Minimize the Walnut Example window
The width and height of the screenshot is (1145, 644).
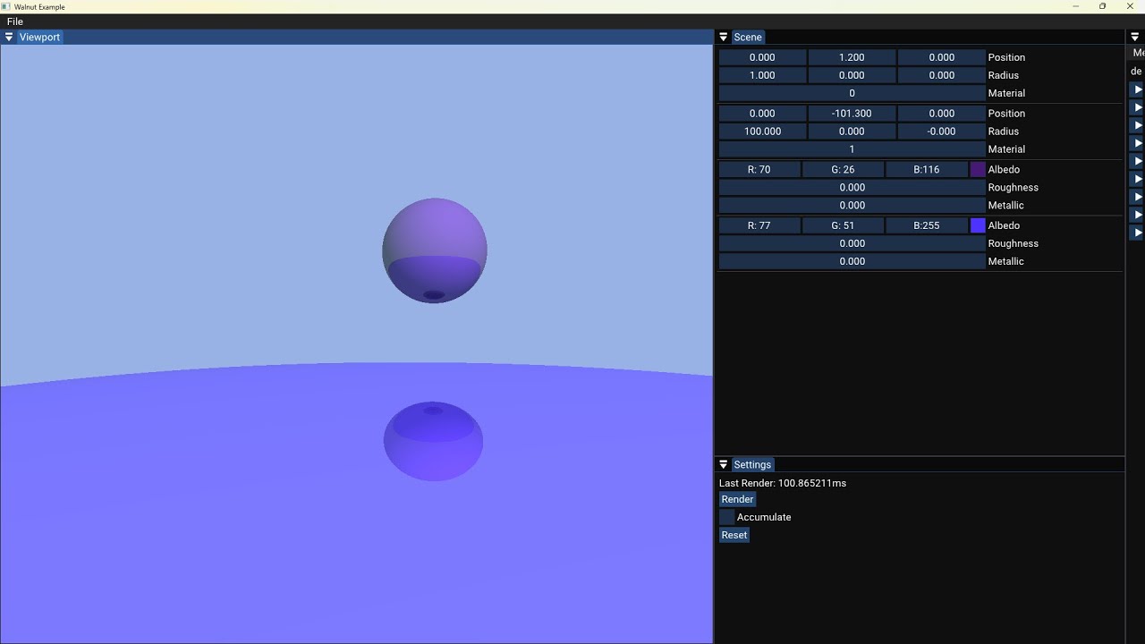coord(1076,6)
